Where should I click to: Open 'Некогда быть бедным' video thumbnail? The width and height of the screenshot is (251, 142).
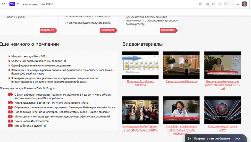tap(222, 65)
